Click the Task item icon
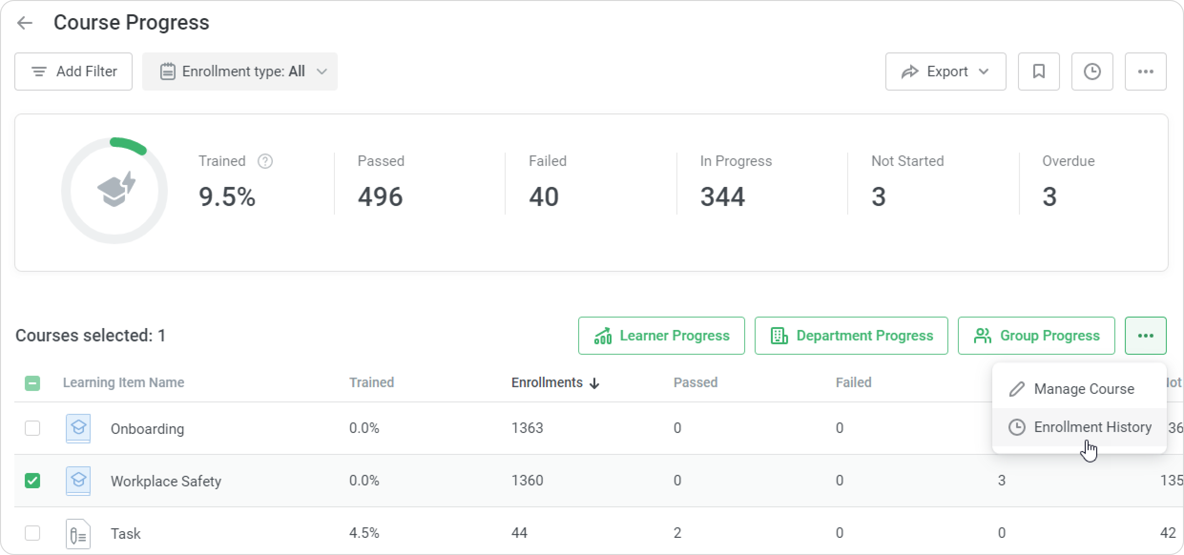 click(x=78, y=534)
